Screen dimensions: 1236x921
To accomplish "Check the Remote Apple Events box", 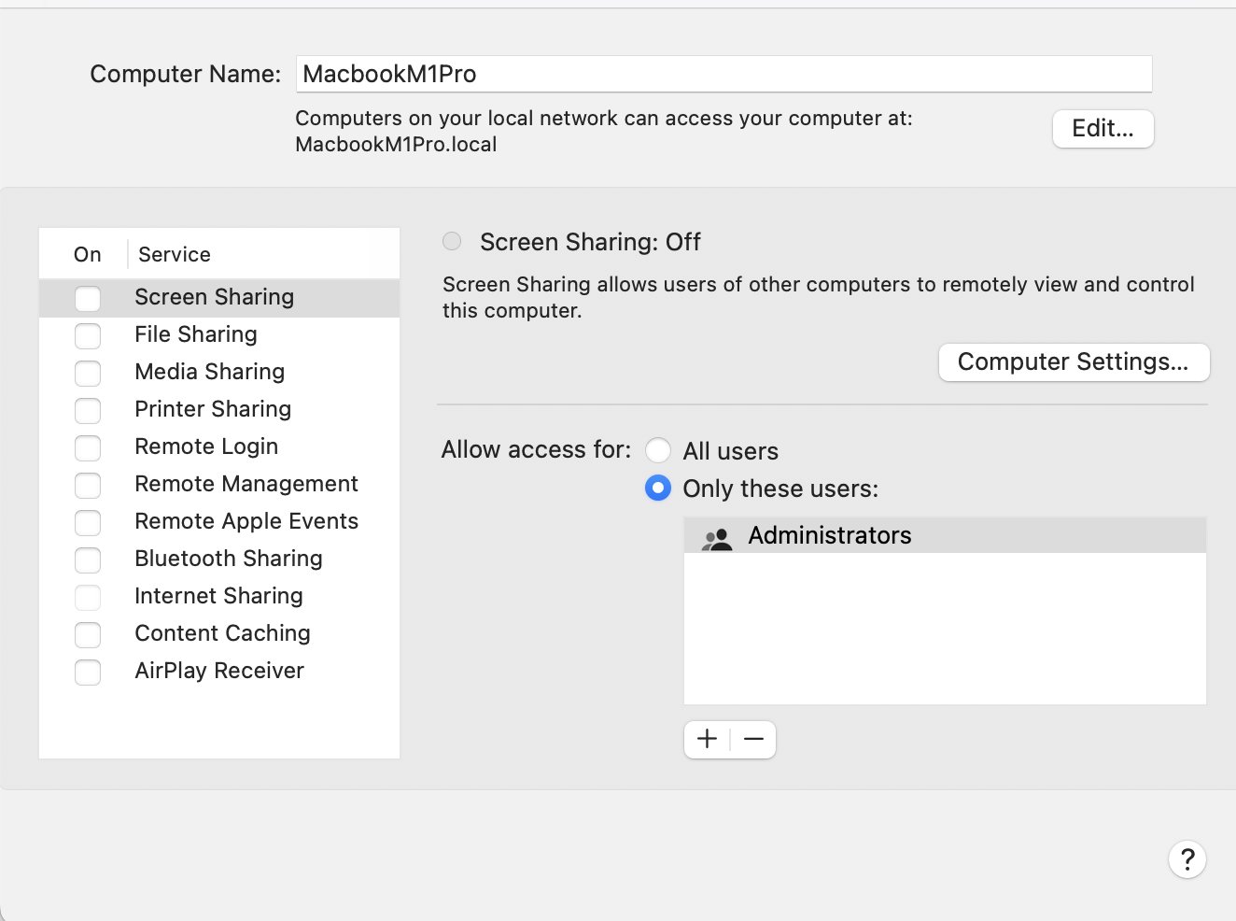I will [88, 522].
